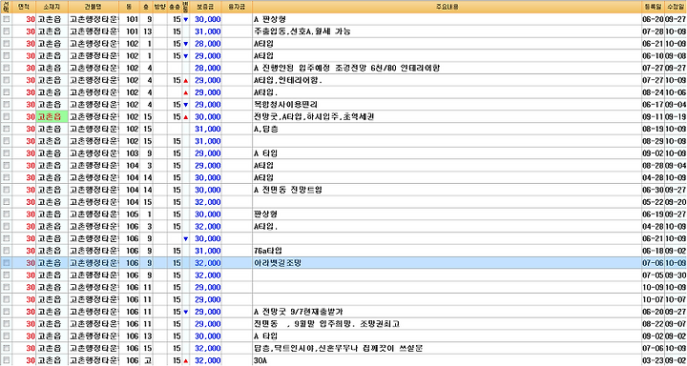Image resolution: width=687 pixels, height=366 pixels.
Task: Click modification date 09-30
Action: point(676,275)
